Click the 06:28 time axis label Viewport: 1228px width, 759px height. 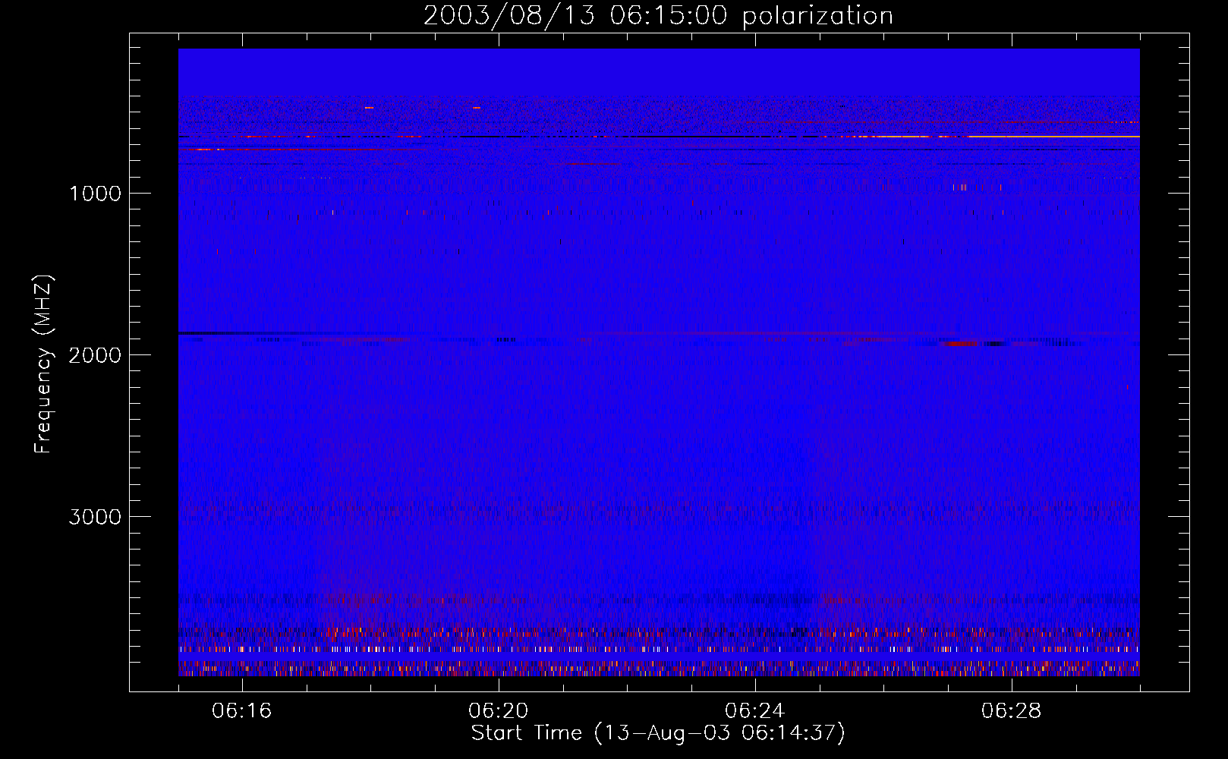click(x=1011, y=711)
